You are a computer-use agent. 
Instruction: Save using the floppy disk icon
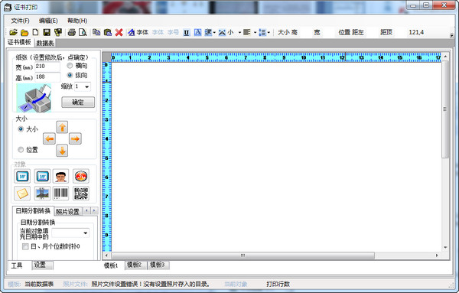47,32
